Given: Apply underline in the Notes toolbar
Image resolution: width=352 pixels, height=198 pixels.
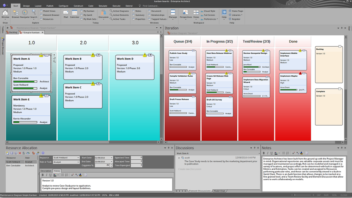Looking at the screenshot, I should coord(271,153).
